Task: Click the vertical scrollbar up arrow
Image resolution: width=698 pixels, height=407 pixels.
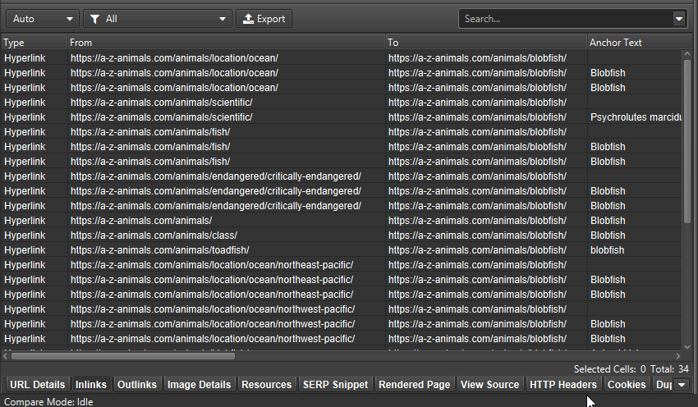Action: coord(688,55)
